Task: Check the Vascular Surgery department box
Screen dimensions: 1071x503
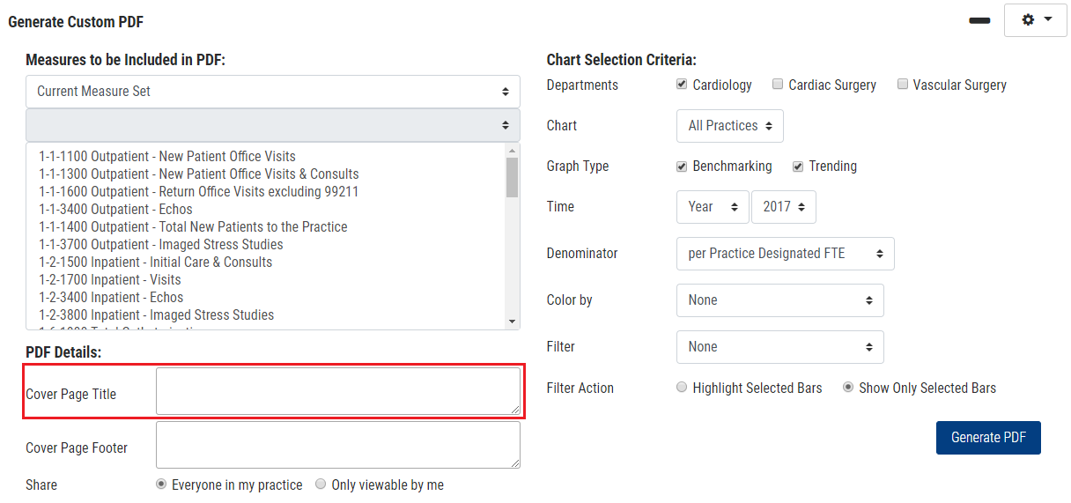Action: (x=902, y=85)
